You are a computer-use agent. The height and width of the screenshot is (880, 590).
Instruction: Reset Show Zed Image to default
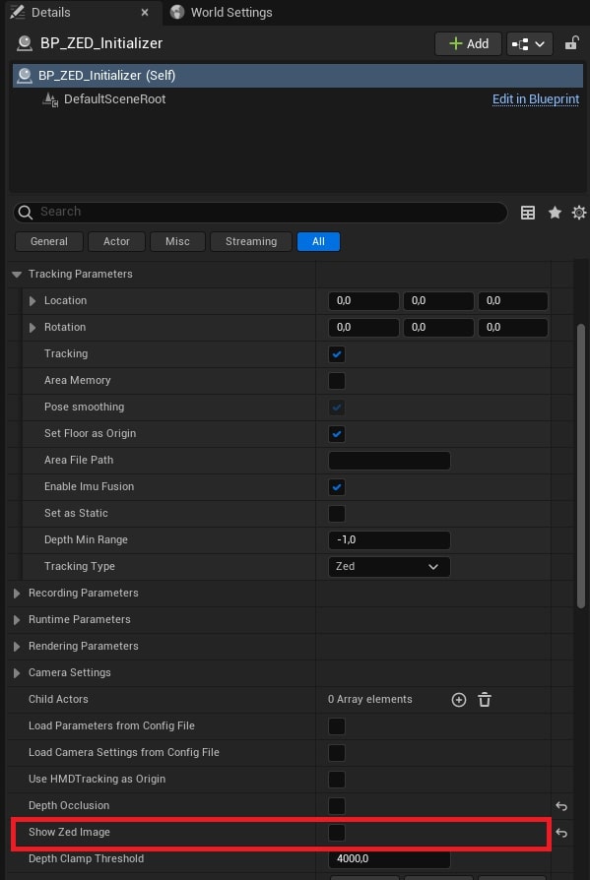[x=560, y=833]
